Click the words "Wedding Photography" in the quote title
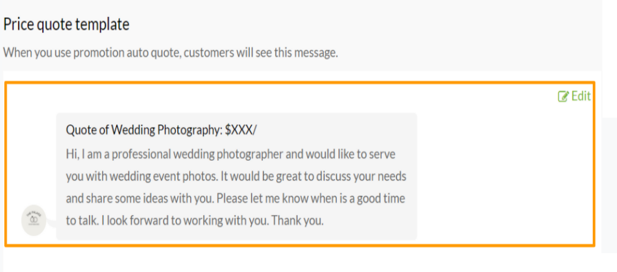617x272 pixels. pos(167,131)
